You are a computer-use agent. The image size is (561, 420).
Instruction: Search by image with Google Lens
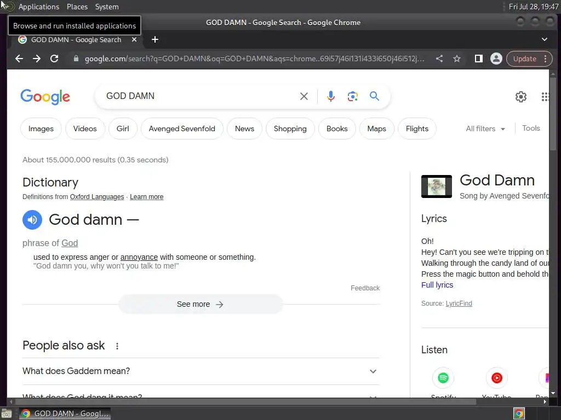click(352, 96)
